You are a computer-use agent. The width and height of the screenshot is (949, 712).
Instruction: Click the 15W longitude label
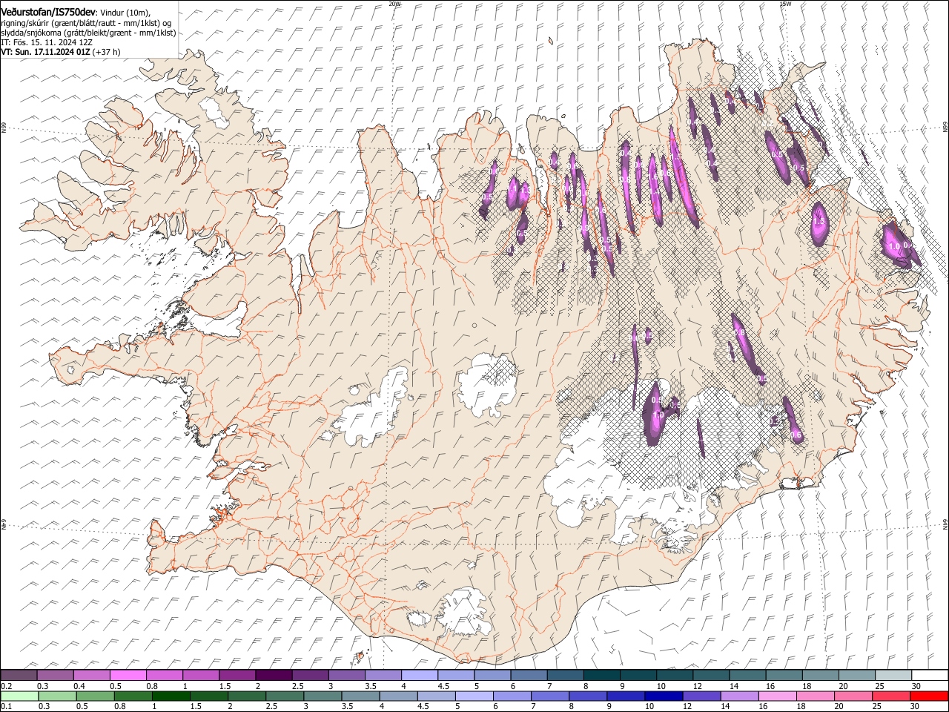coord(785,4)
